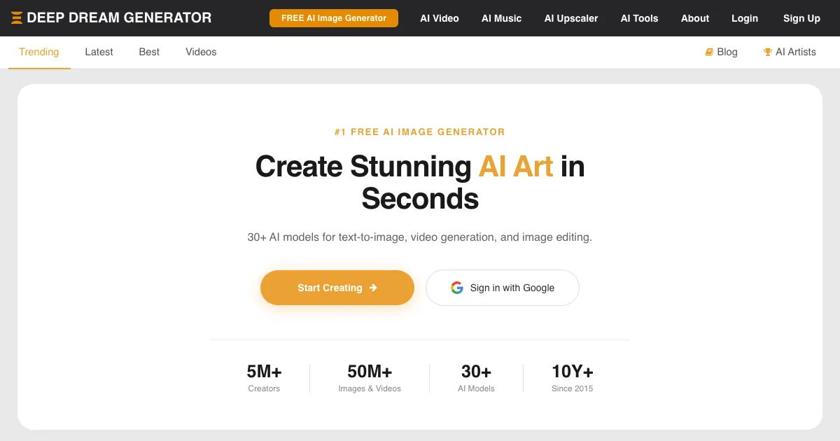Click the AI Artists trophy icon

tap(768, 52)
